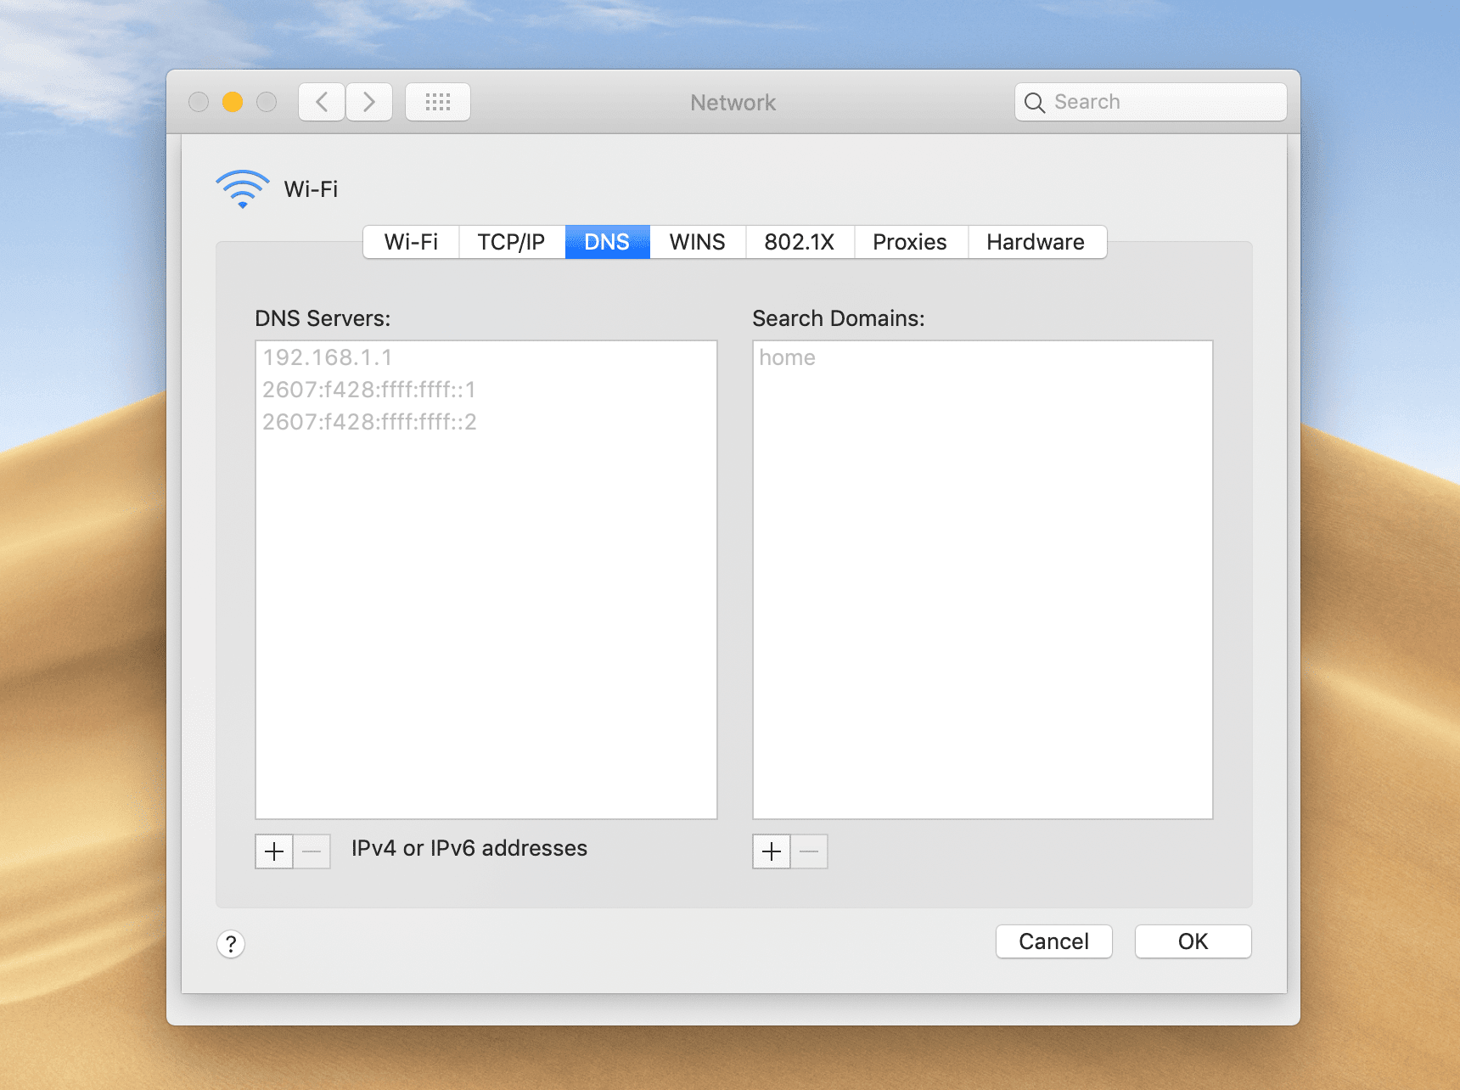This screenshot has height=1090, width=1460.
Task: Dismiss the sheet with Cancel
Action: 1053,941
